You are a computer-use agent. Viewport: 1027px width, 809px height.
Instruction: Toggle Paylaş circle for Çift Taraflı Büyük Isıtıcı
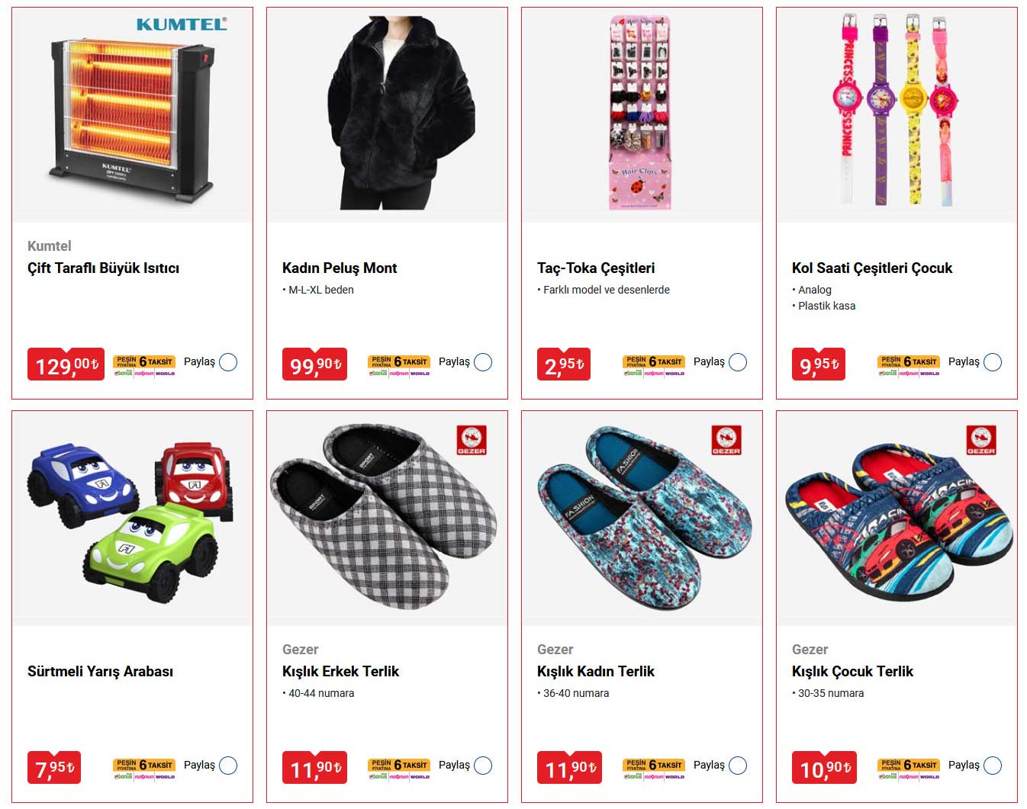tap(228, 362)
